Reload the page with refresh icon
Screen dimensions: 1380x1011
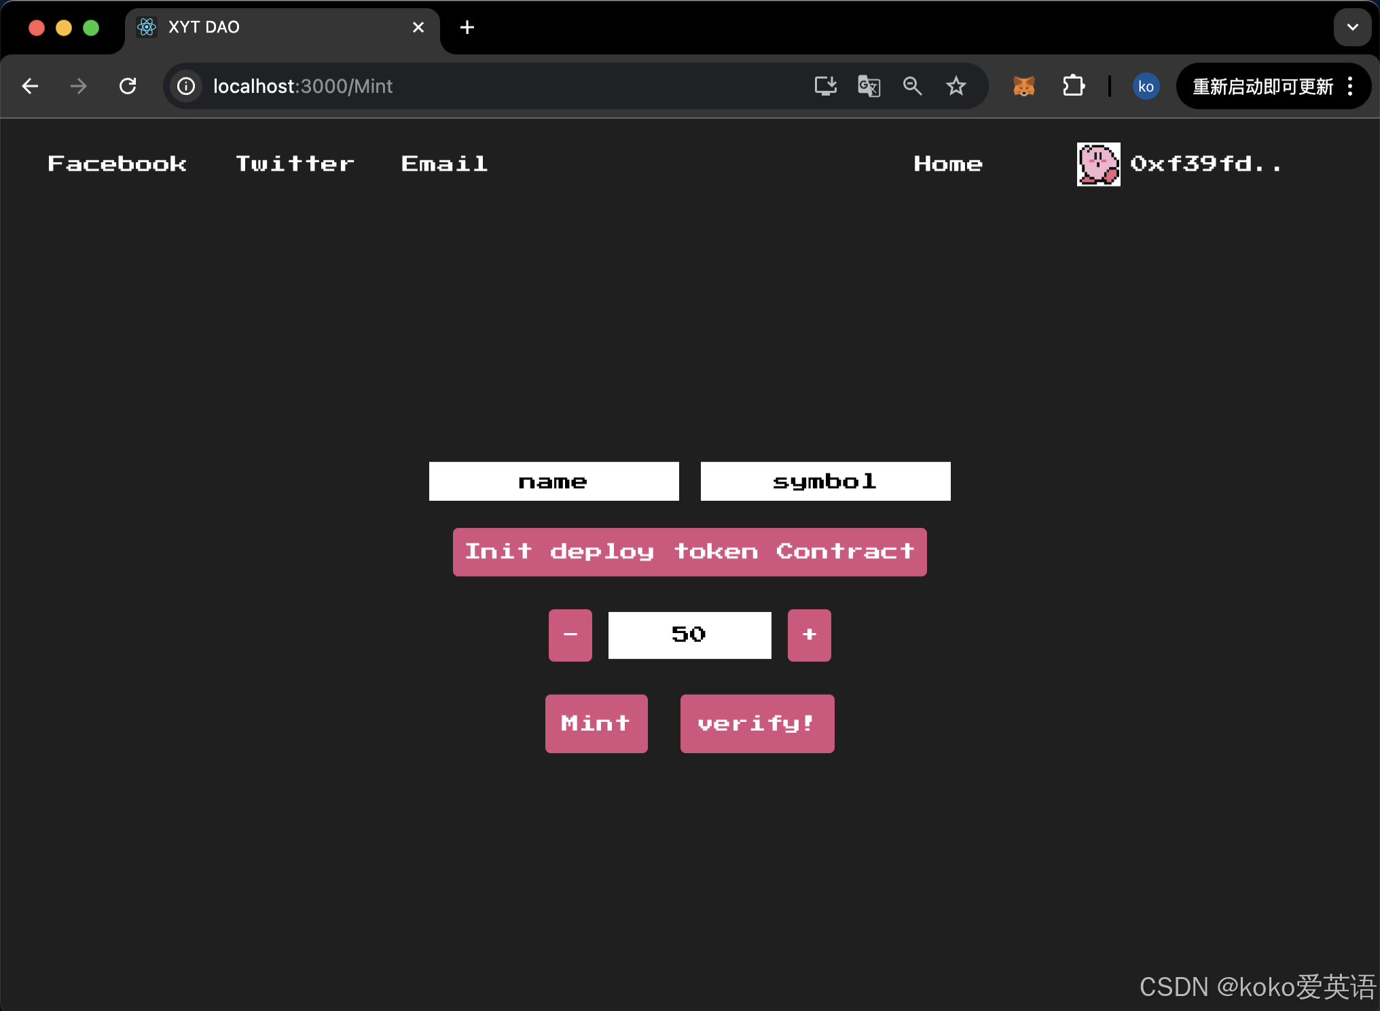[128, 86]
